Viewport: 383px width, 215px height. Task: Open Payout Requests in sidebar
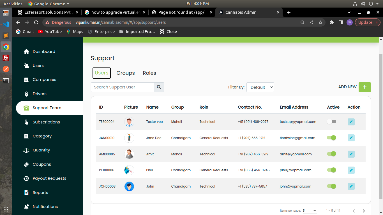pos(49,178)
